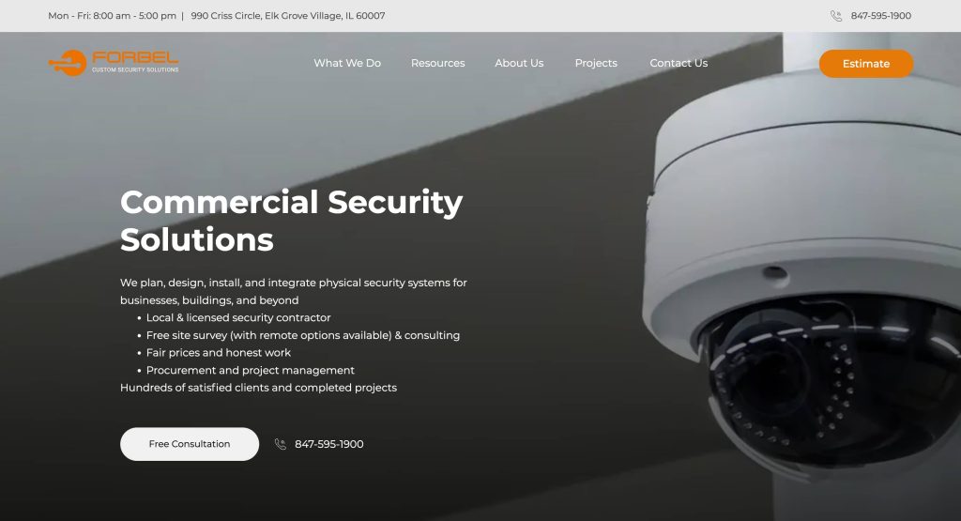961x521 pixels.
Task: Click the Procurement and project management bullet
Action: coord(250,370)
